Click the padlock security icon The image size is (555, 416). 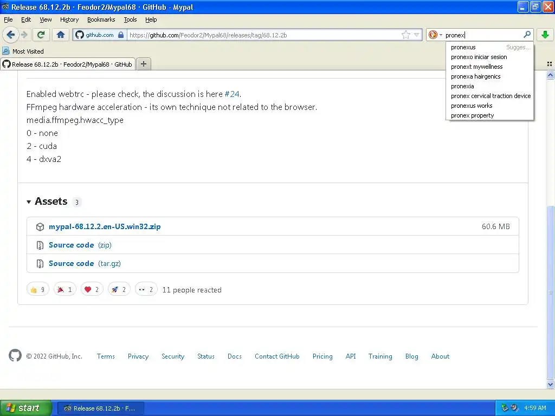[121, 35]
